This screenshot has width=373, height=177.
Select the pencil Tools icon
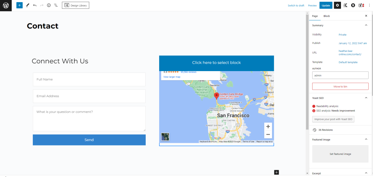pos(27,5)
